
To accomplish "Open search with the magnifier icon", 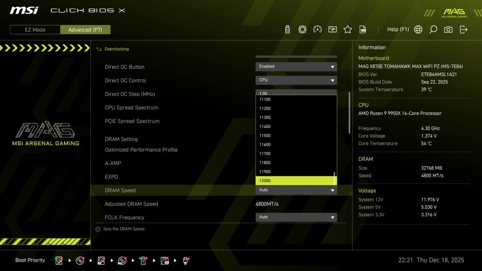I will click(x=433, y=30).
